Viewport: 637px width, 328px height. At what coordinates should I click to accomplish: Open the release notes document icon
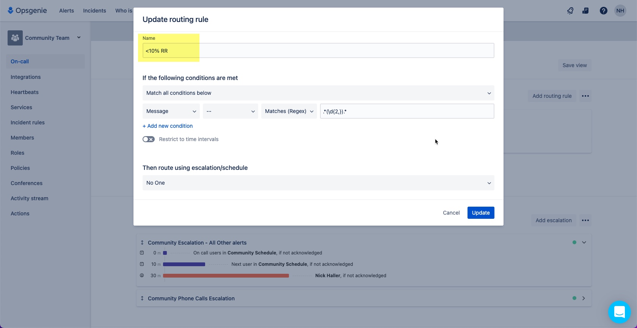point(585,11)
